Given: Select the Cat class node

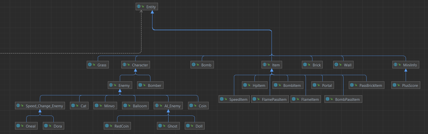Looking at the screenshot, I should tap(79, 106).
